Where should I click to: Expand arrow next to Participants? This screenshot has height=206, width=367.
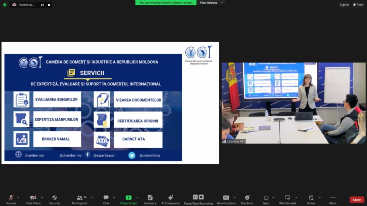coord(92,197)
